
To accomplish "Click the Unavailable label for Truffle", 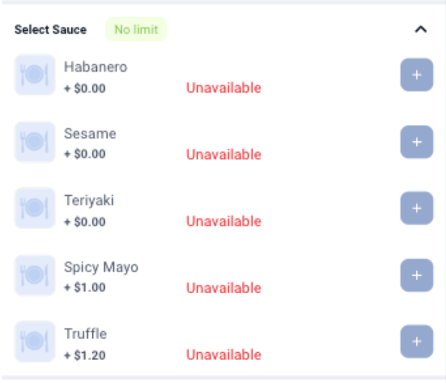I will [224, 355].
